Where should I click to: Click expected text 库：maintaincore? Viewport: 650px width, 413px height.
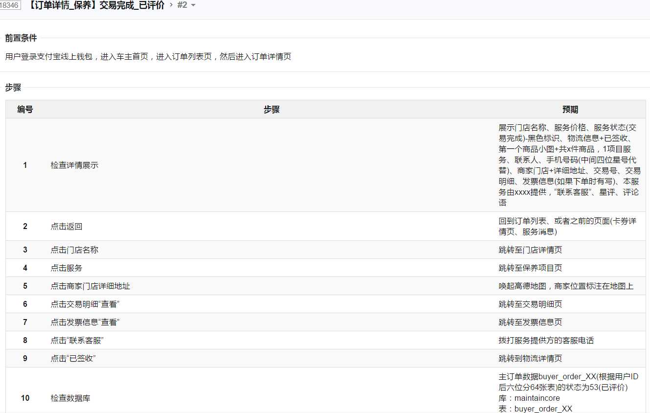(x=530, y=398)
